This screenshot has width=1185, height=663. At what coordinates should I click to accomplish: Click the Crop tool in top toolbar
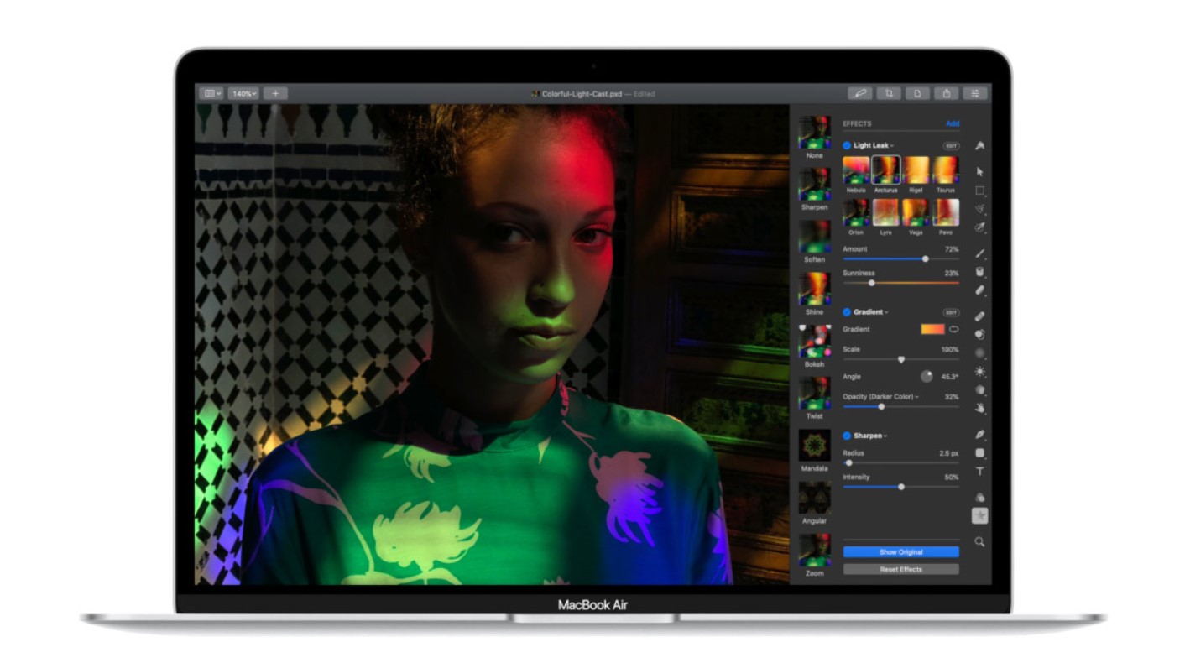click(889, 93)
